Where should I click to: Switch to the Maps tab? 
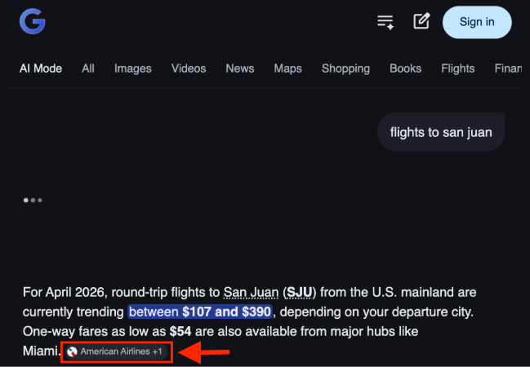tap(287, 69)
